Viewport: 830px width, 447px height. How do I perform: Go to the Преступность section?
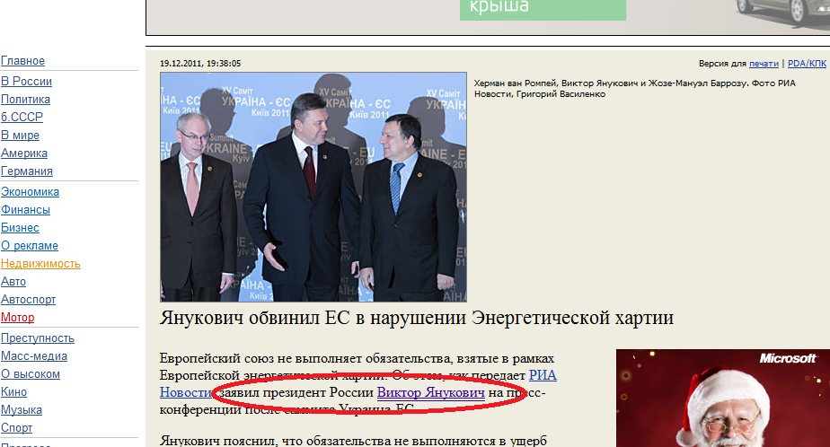click(x=38, y=338)
